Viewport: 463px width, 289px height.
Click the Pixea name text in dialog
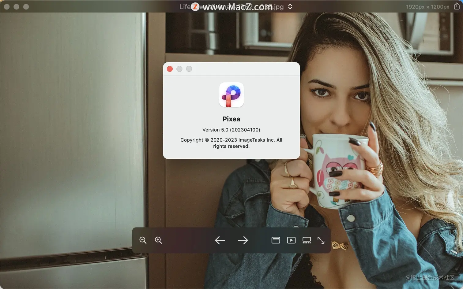(x=231, y=119)
